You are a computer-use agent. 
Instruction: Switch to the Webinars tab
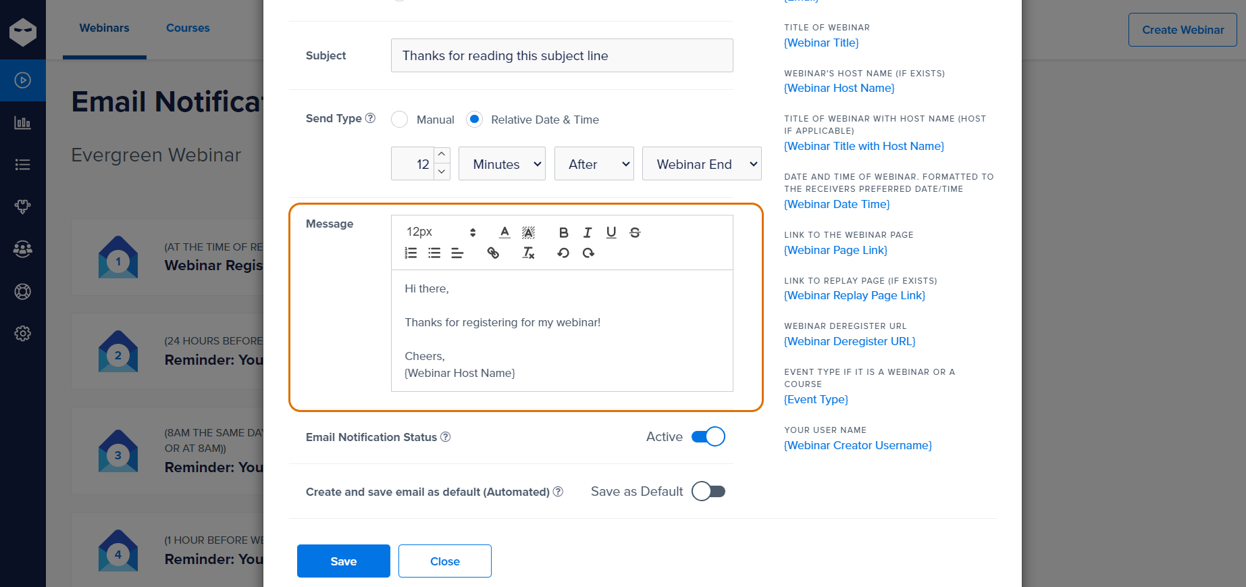coord(104,28)
